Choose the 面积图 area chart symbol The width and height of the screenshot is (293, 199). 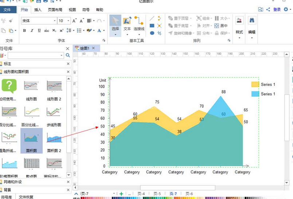(31, 141)
